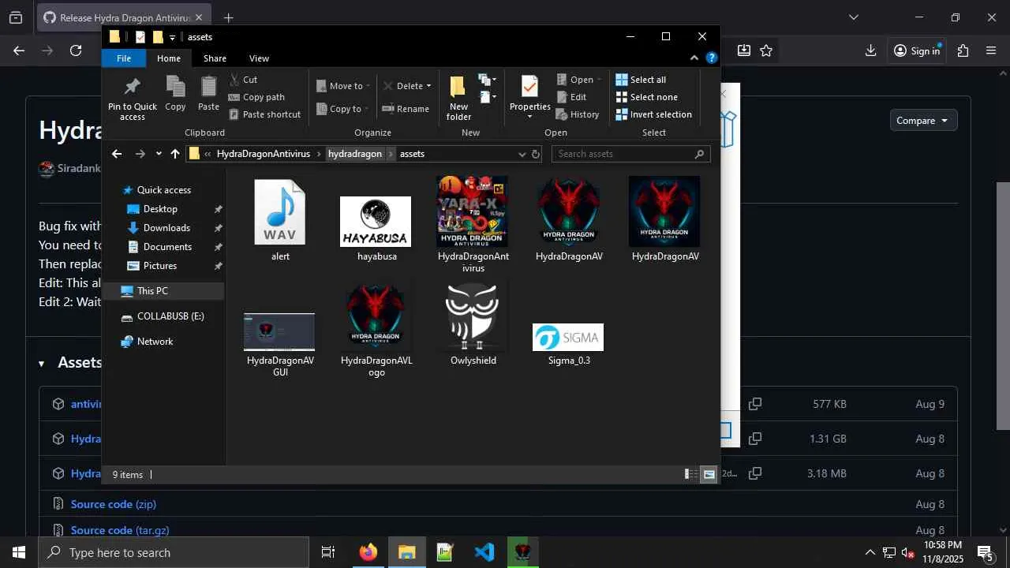Open the Move to dropdown
Screen dimensions: 1010x568
(343, 86)
